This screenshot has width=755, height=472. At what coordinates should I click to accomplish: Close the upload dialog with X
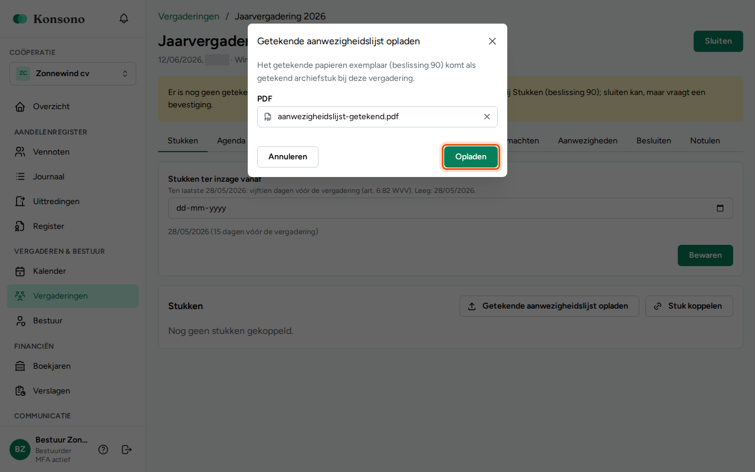coord(493,41)
